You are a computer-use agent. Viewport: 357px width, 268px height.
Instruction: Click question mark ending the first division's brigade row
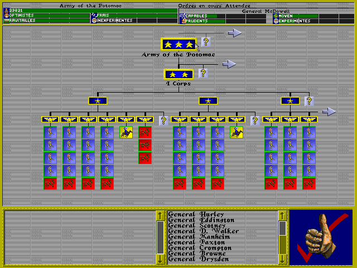click(163, 121)
